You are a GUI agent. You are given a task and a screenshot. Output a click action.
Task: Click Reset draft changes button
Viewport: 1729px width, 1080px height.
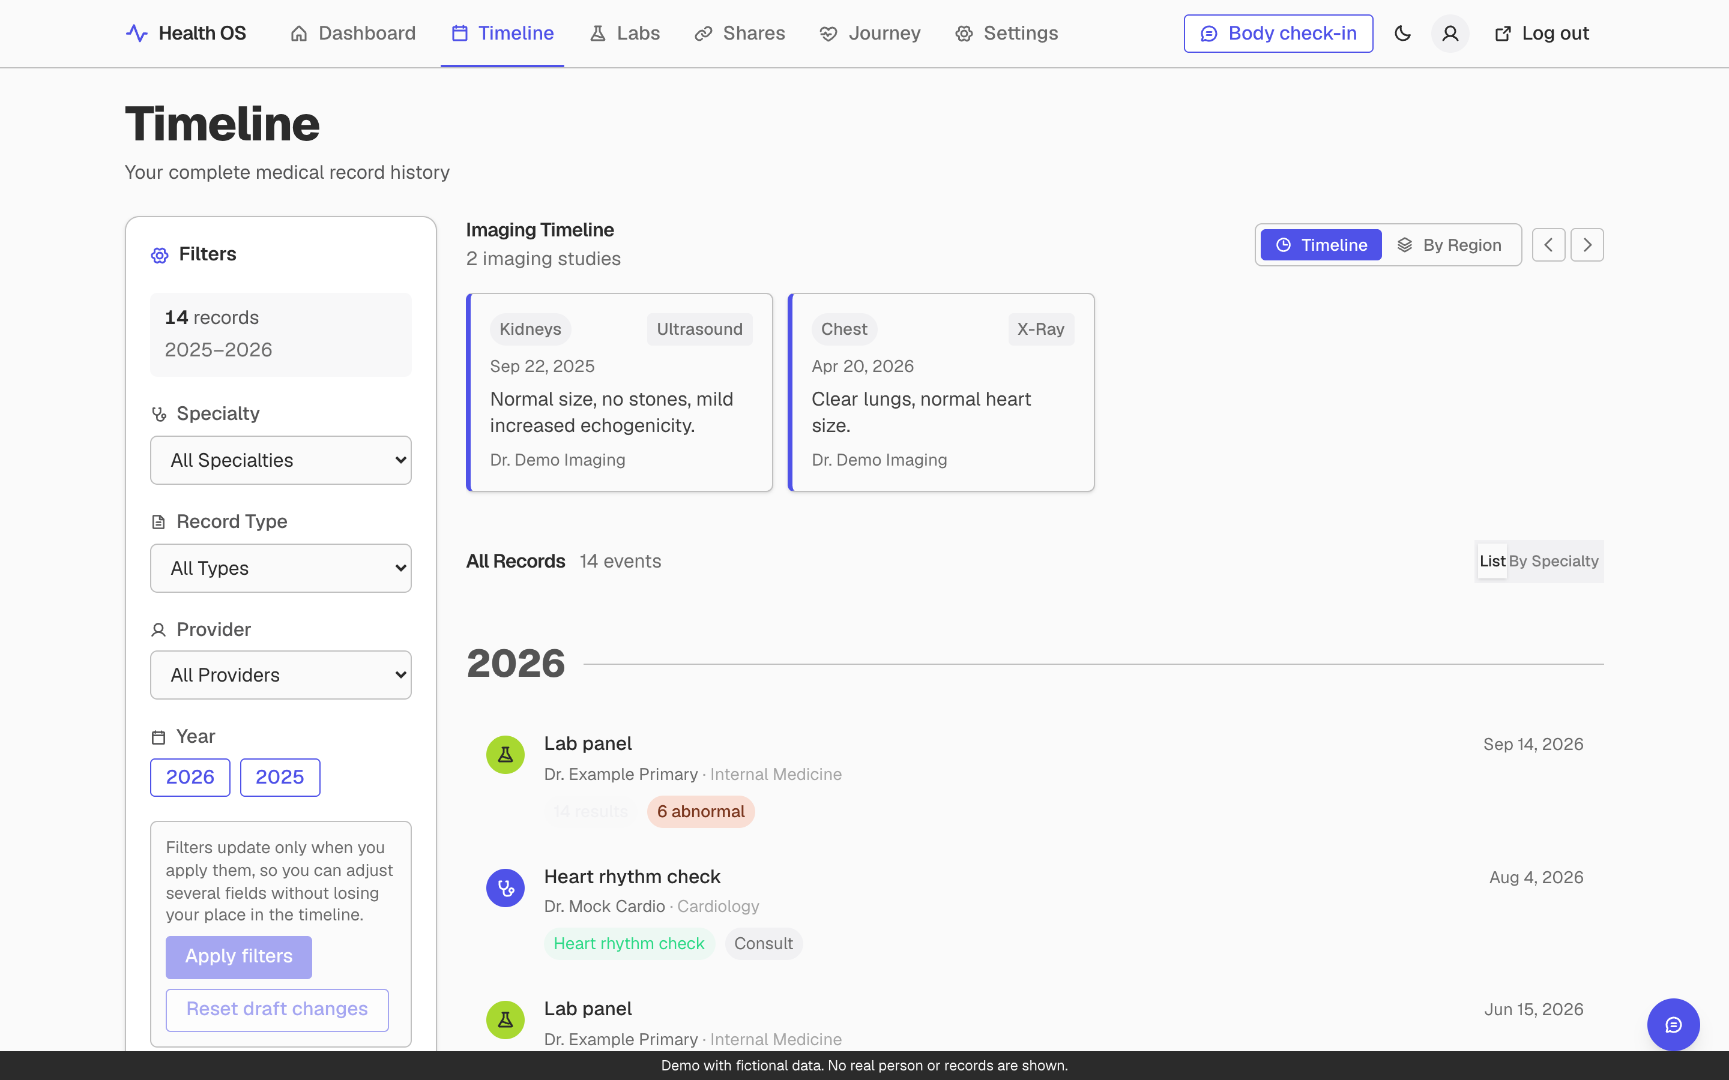(277, 1010)
